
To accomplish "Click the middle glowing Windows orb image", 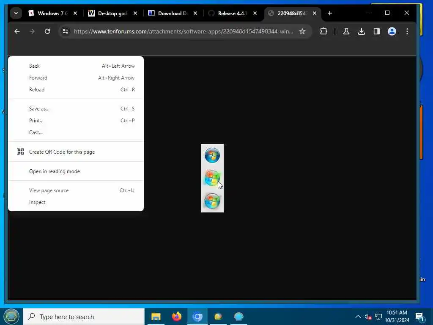I will coord(212,178).
